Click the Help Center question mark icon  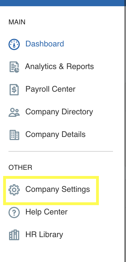pos(14,212)
